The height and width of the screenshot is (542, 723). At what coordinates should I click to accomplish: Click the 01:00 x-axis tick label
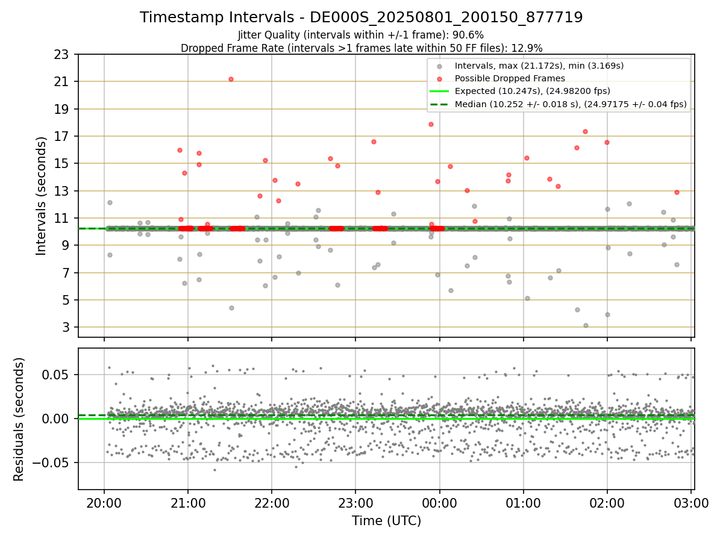pos(523,503)
